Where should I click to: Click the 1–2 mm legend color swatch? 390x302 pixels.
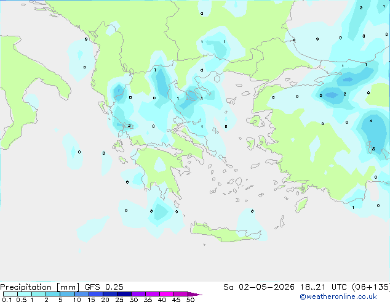point(39,294)
